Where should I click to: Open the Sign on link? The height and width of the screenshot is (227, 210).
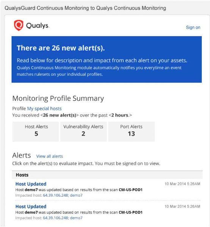(193, 27)
